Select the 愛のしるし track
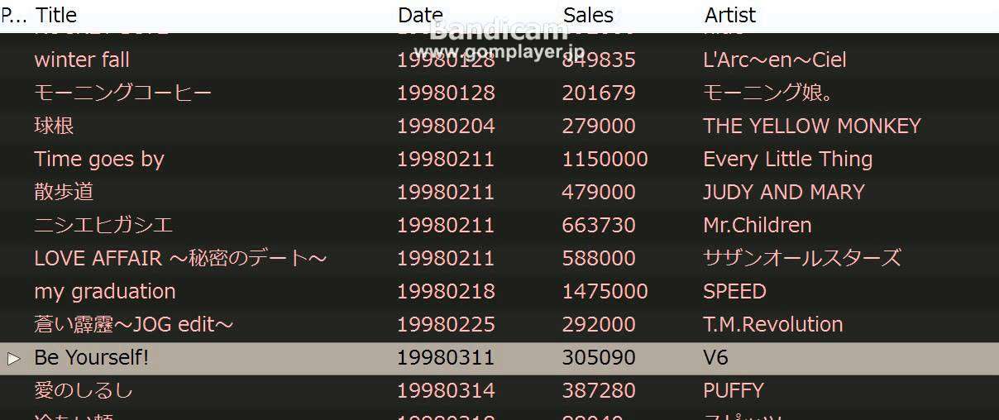The width and height of the screenshot is (999, 420). point(499,390)
